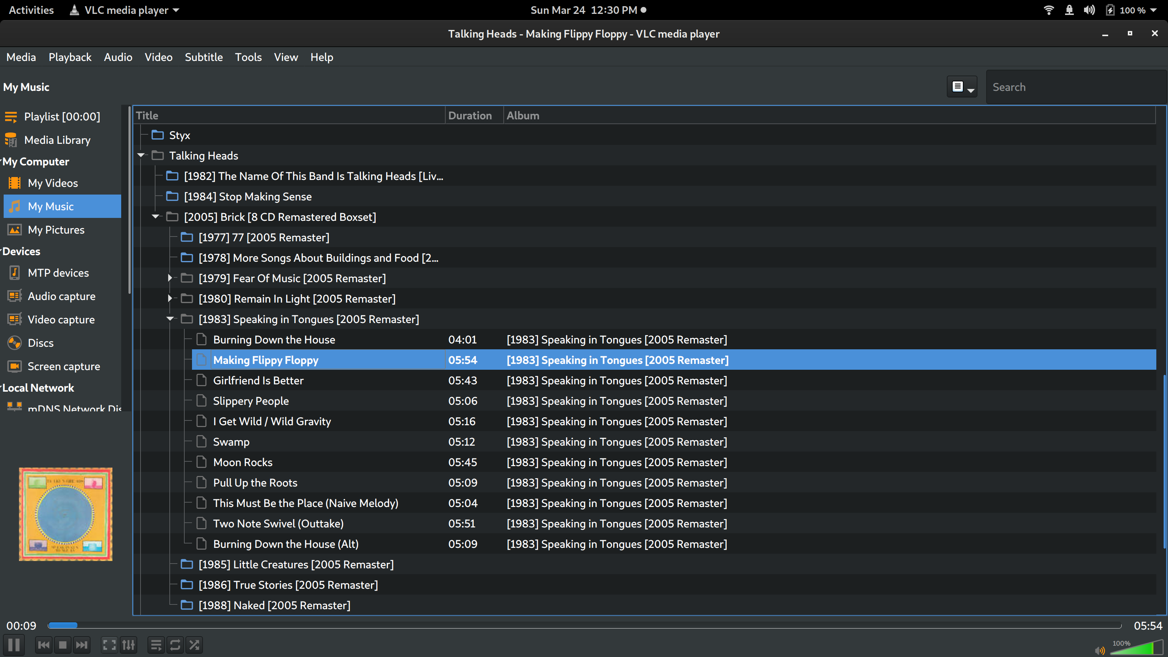Toggle random shuffle playback

[x=194, y=644]
